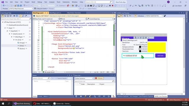Click search magnifier in Error List
Viewport: 189px width, 106px height.
click(113, 81)
